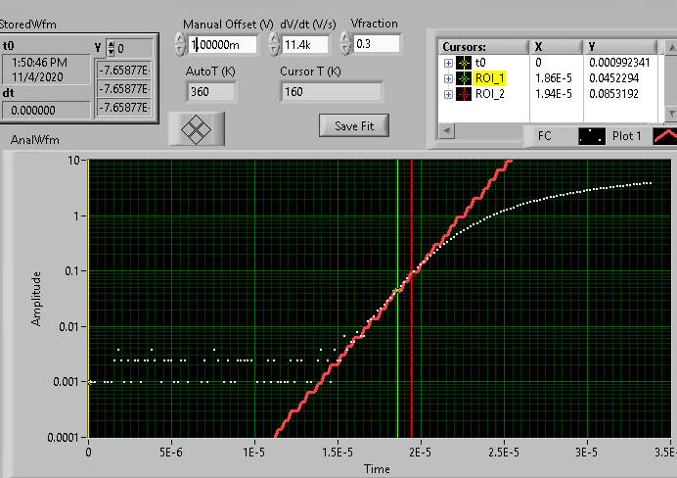Click the Cursor T (K) field
Screen dimensions: 677x478
click(331, 91)
